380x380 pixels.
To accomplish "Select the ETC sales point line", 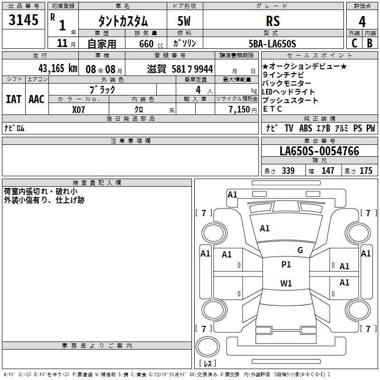I will point(272,109).
